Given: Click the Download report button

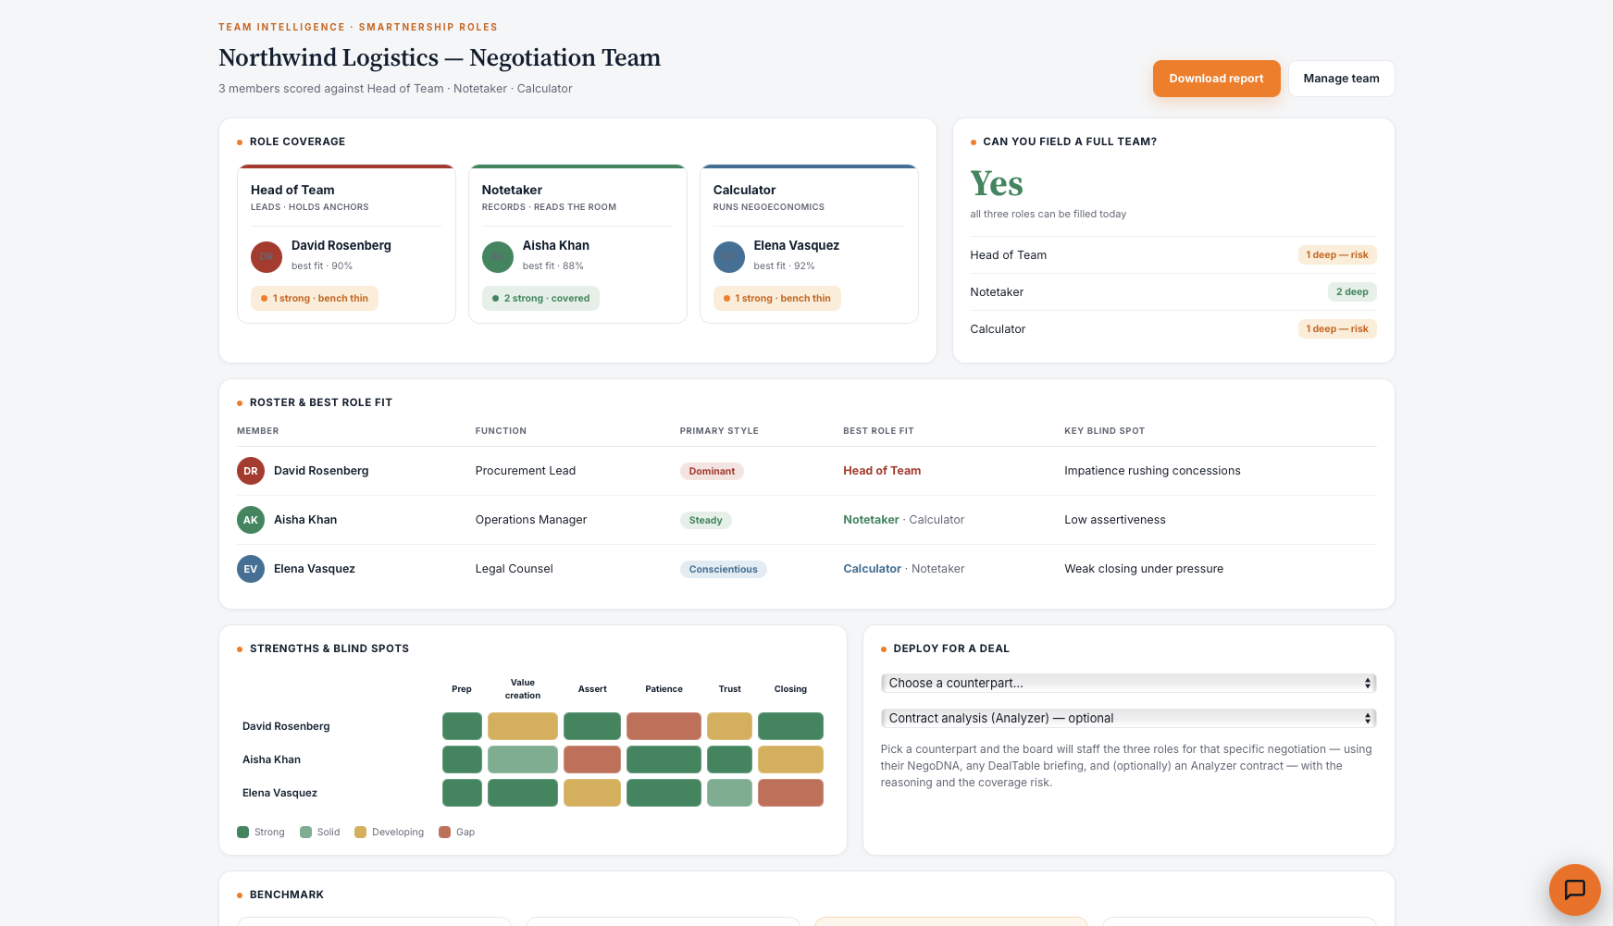Looking at the screenshot, I should coord(1216,79).
